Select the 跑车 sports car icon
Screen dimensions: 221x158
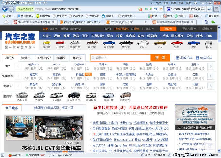(x=176, y=43)
